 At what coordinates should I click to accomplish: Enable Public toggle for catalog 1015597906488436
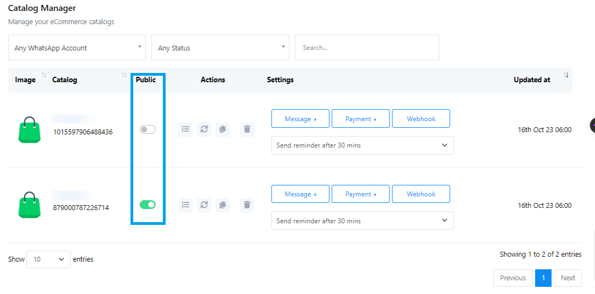tap(148, 129)
